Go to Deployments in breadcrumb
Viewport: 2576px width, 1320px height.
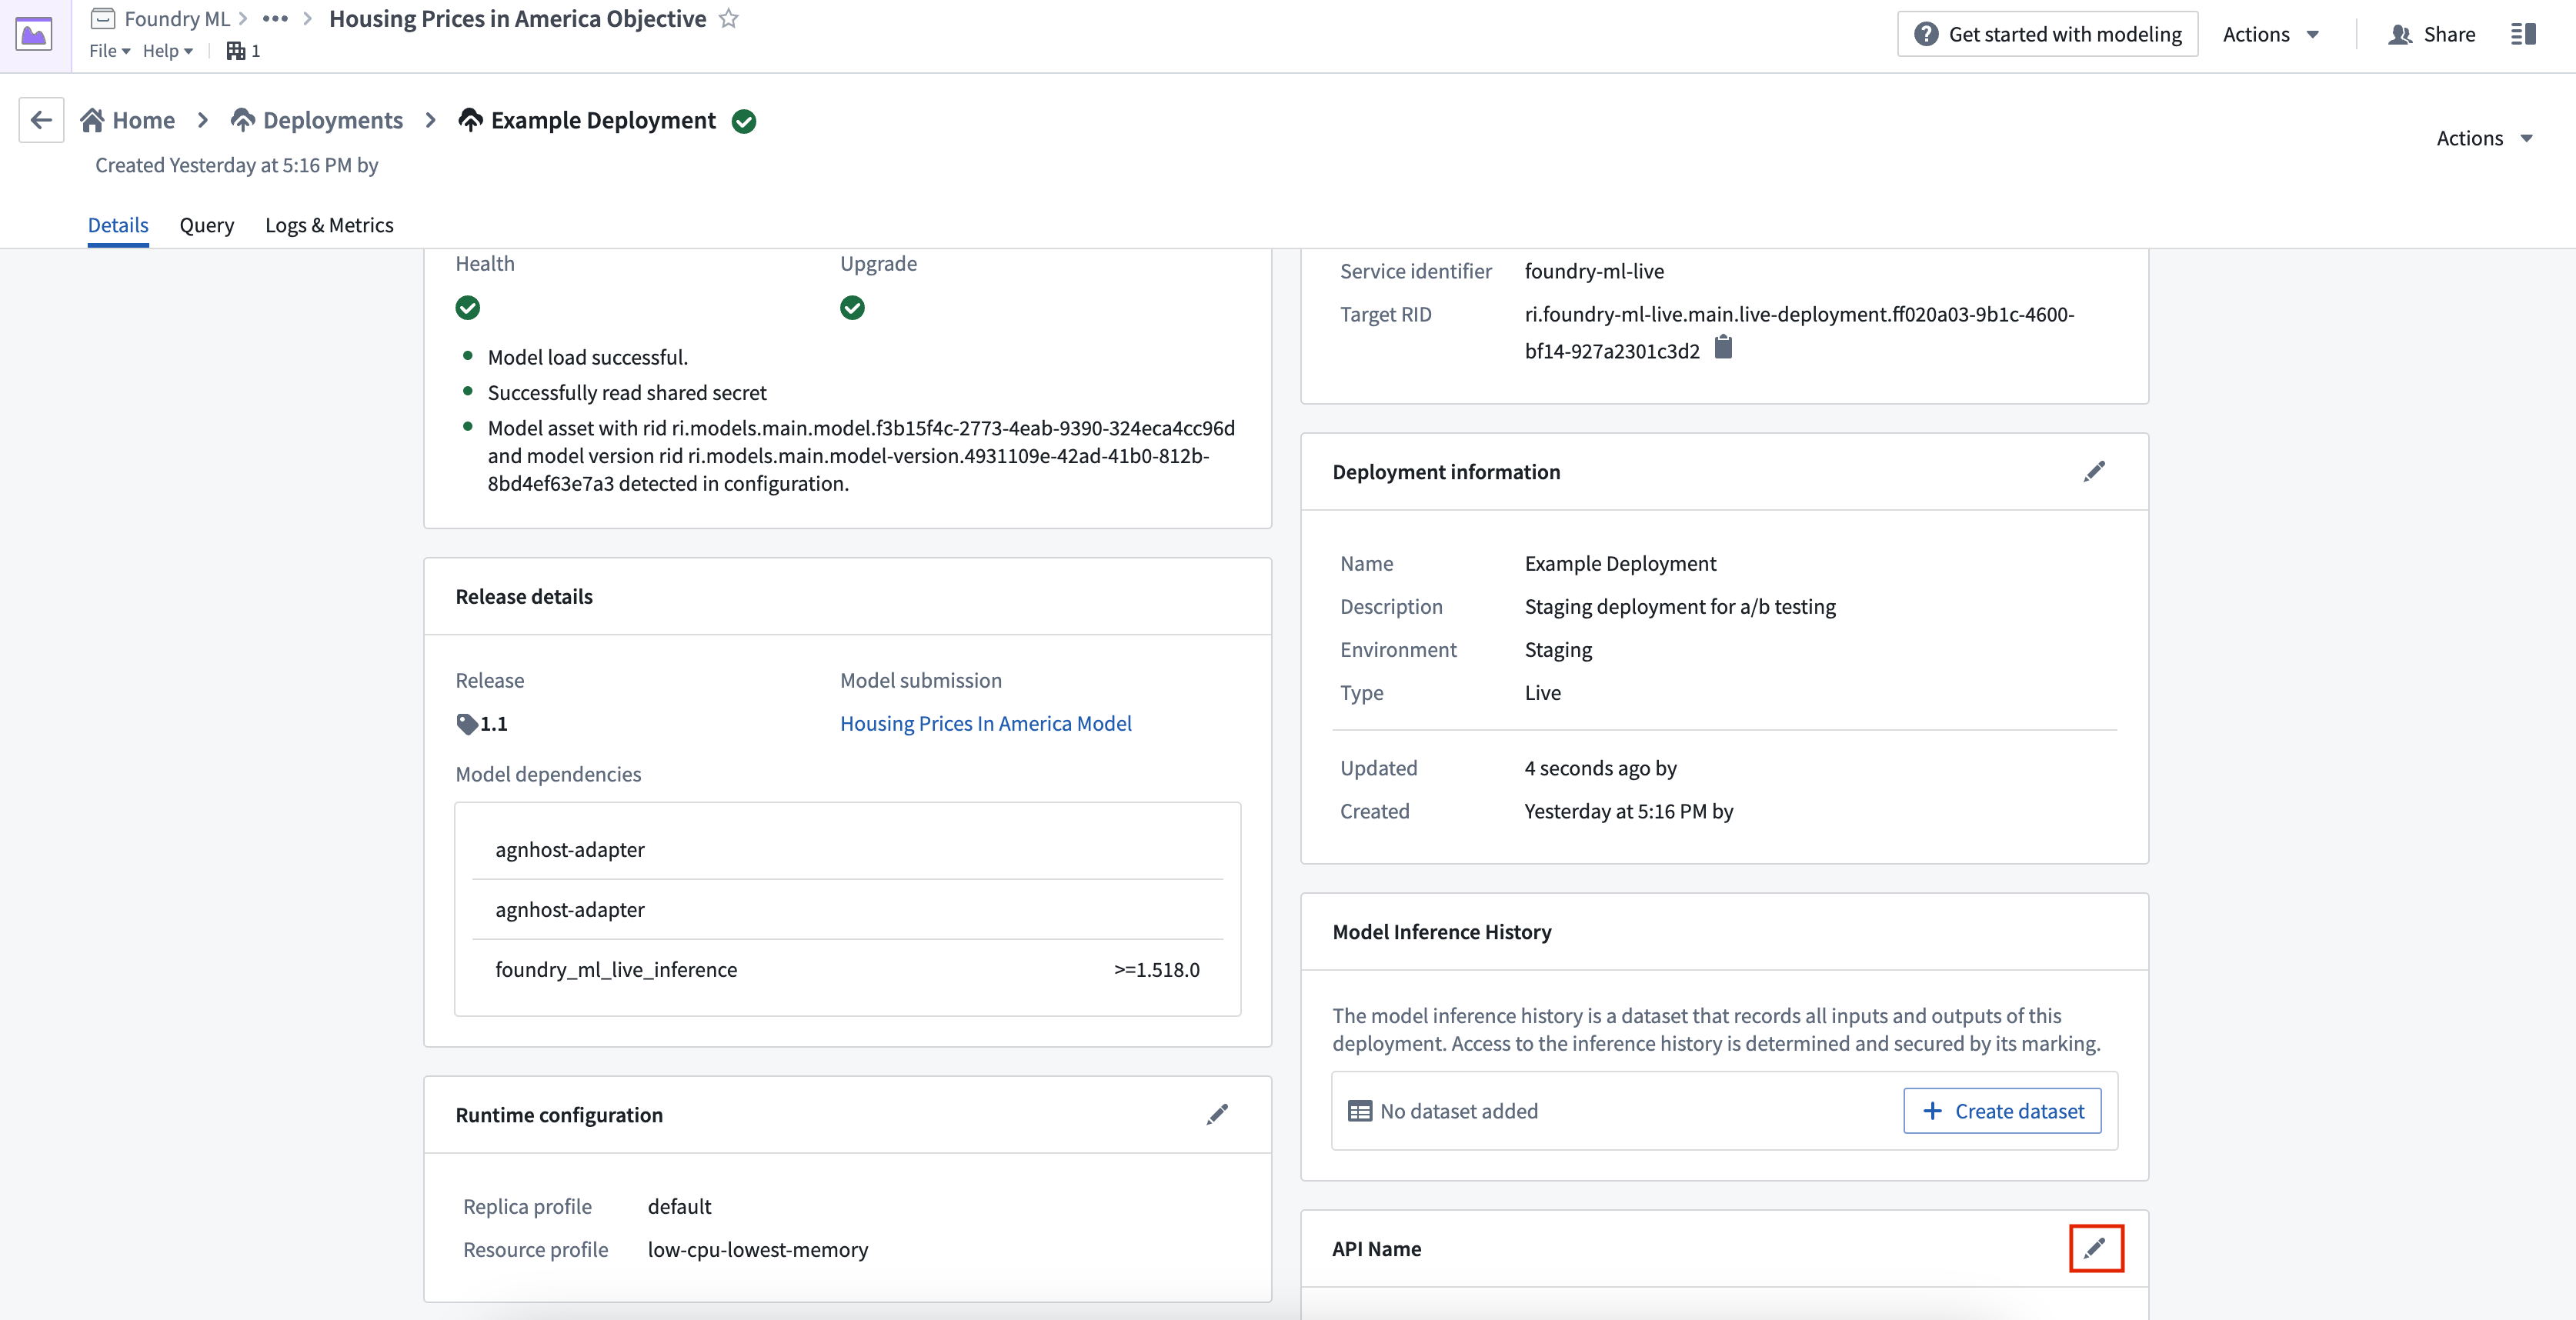point(333,120)
